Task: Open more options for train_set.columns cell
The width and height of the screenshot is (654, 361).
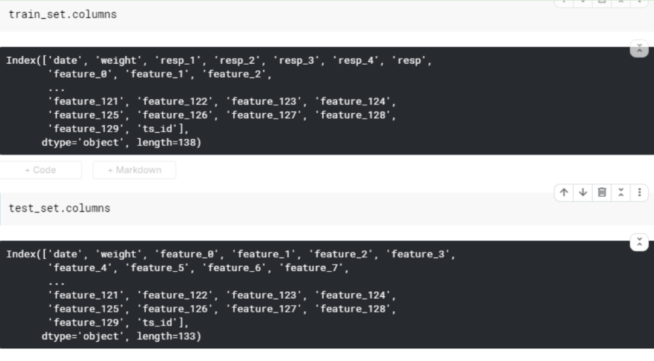Action: click(639, 2)
